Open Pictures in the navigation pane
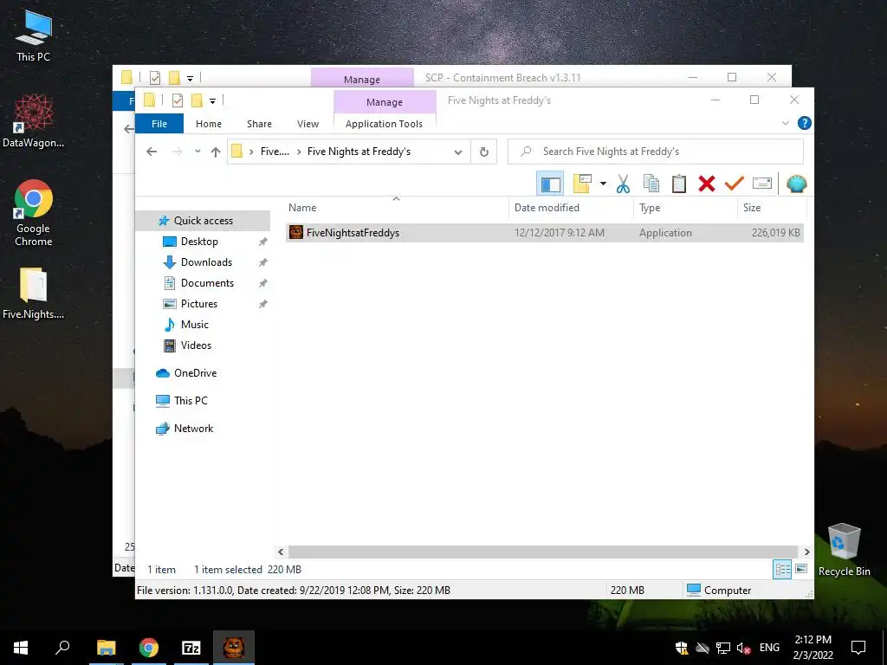This screenshot has width=887, height=665. (198, 304)
